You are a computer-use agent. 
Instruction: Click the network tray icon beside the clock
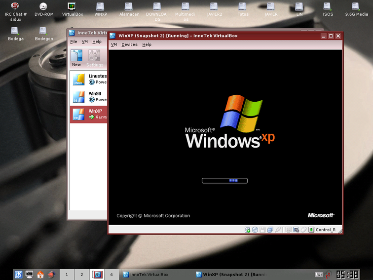(x=328, y=275)
